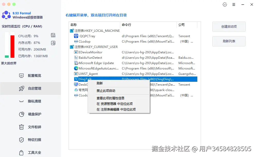
Task: Click the badge icon in title bar
Action: click(225, 4)
